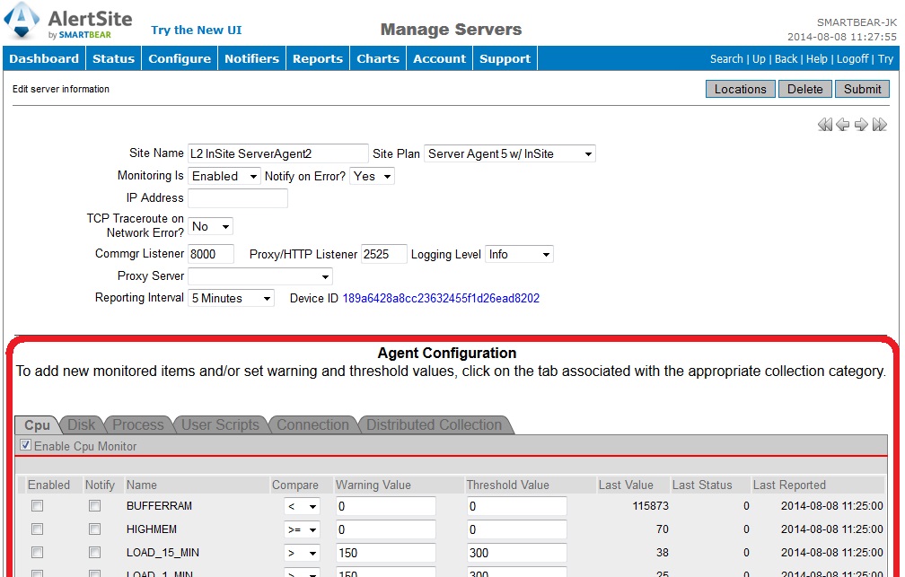
Task: Open Compare dropdown for HIGHMEM
Action: 302,529
